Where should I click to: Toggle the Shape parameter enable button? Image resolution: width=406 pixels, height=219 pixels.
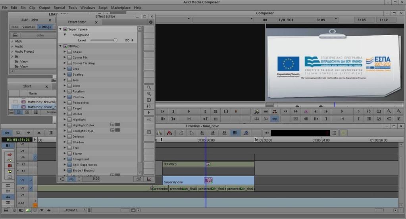click(x=69, y=52)
